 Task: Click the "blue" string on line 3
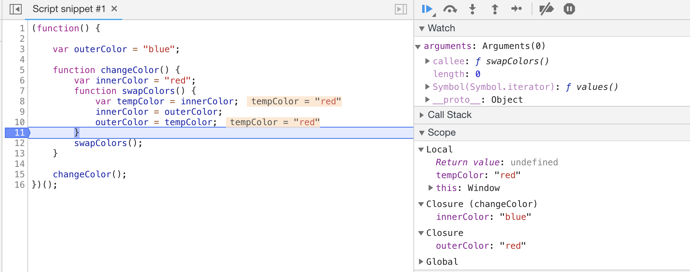pyautogui.click(x=159, y=49)
